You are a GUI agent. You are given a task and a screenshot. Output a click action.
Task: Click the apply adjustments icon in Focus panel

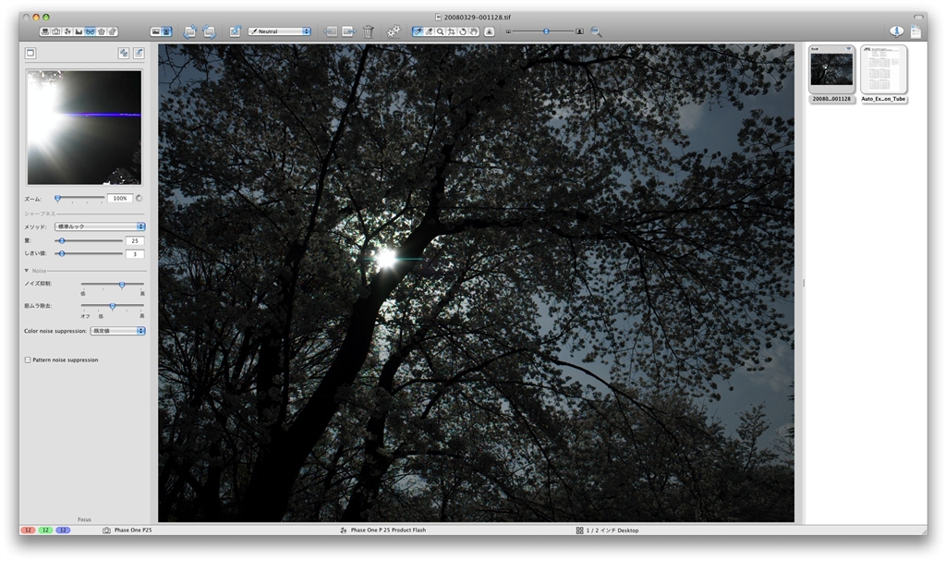[139, 53]
